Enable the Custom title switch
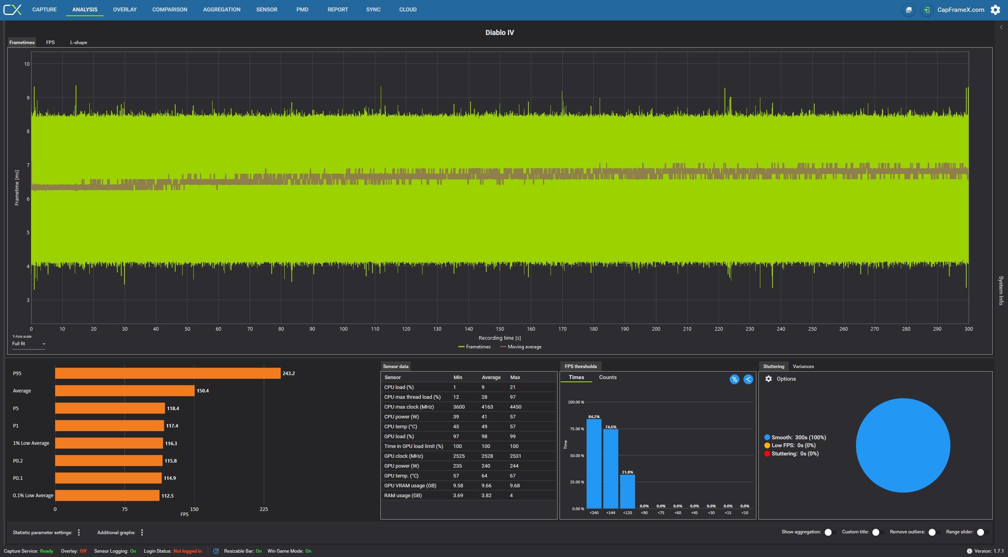The height and width of the screenshot is (557, 1008). click(878, 532)
